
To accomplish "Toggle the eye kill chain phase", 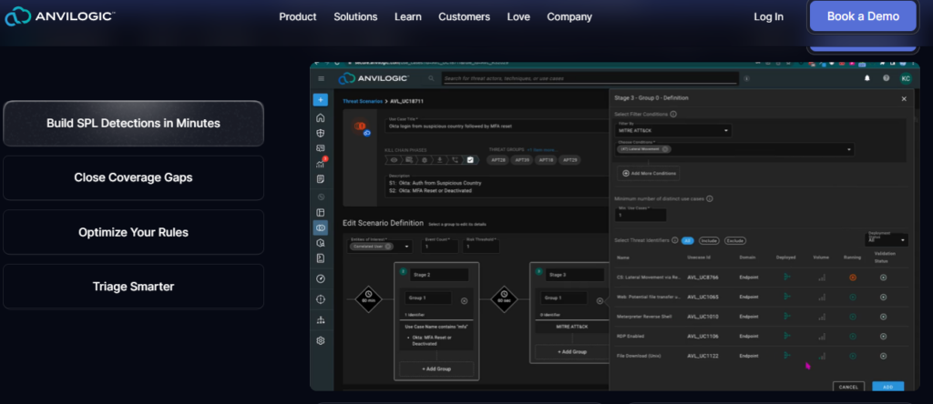I will click(x=394, y=160).
